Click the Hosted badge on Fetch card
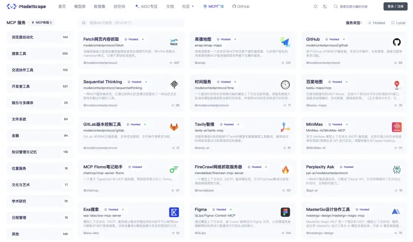Screen dimensions: 413x242 click(132, 39)
